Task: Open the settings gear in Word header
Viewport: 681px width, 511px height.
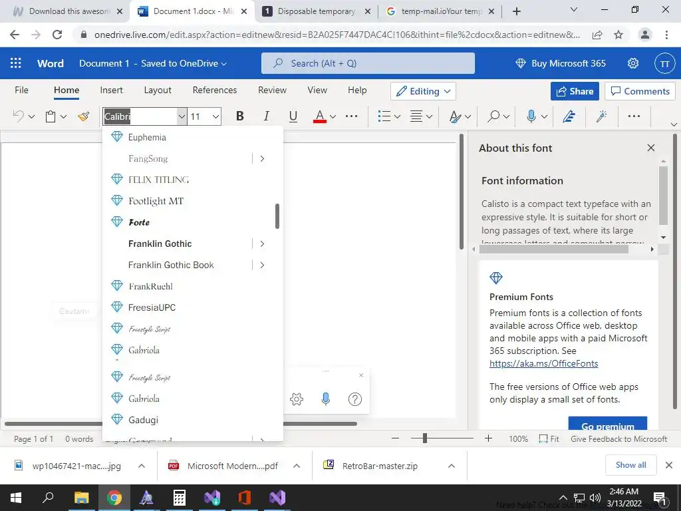Action: click(x=633, y=63)
